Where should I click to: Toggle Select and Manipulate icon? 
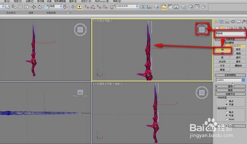73,7
